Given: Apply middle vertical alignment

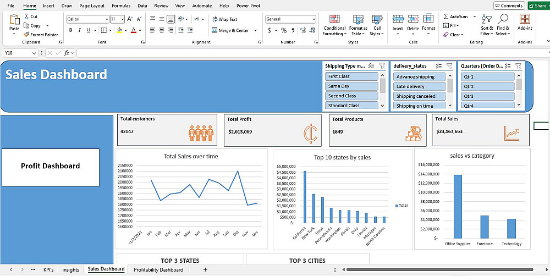Looking at the screenshot, I should 161,19.
